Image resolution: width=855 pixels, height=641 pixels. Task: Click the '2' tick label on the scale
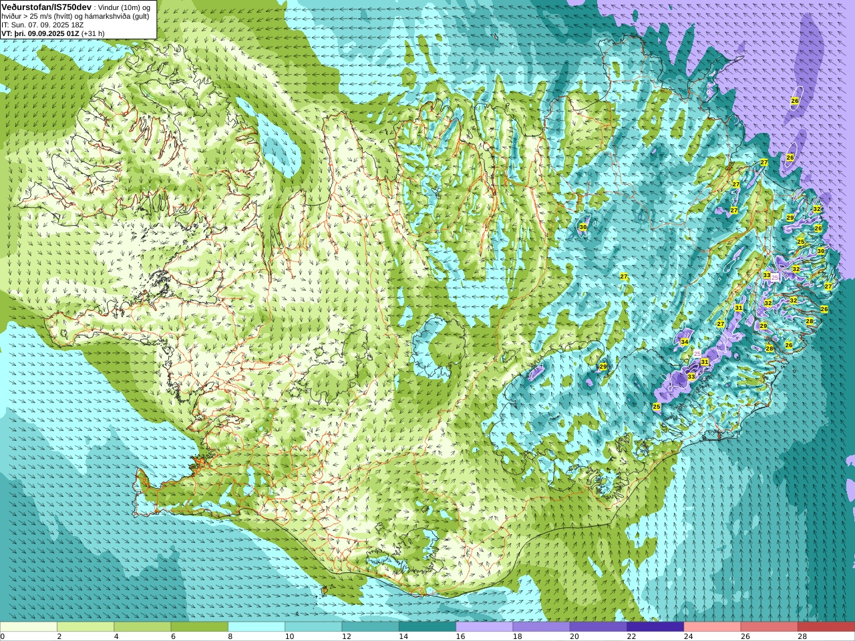pyautogui.click(x=59, y=636)
